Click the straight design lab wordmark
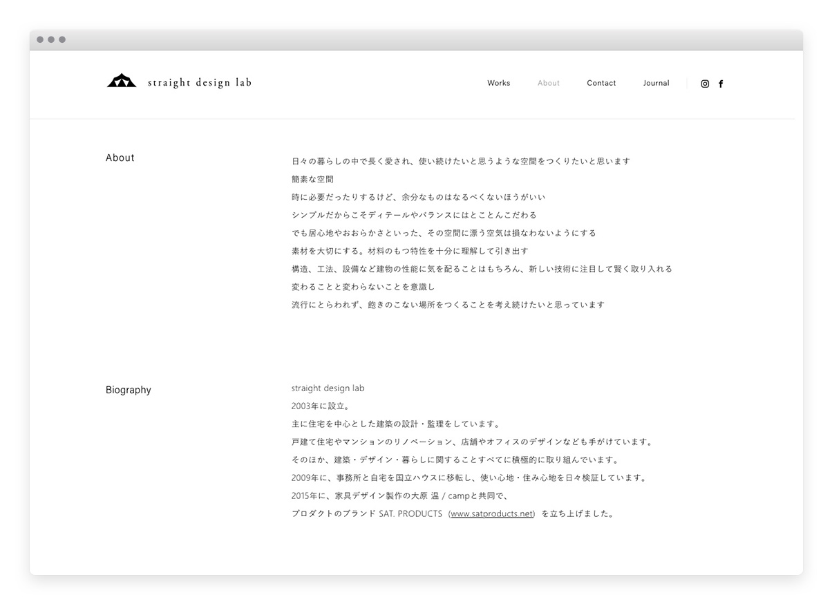This screenshot has height=604, width=832. click(x=200, y=82)
